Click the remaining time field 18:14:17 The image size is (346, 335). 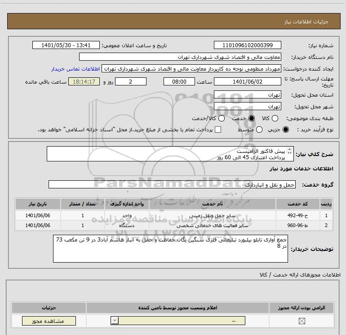tap(84, 82)
